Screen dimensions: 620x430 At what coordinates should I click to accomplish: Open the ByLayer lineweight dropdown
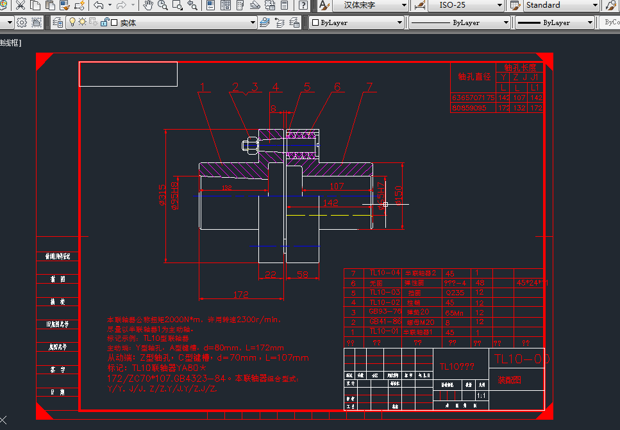click(x=555, y=22)
